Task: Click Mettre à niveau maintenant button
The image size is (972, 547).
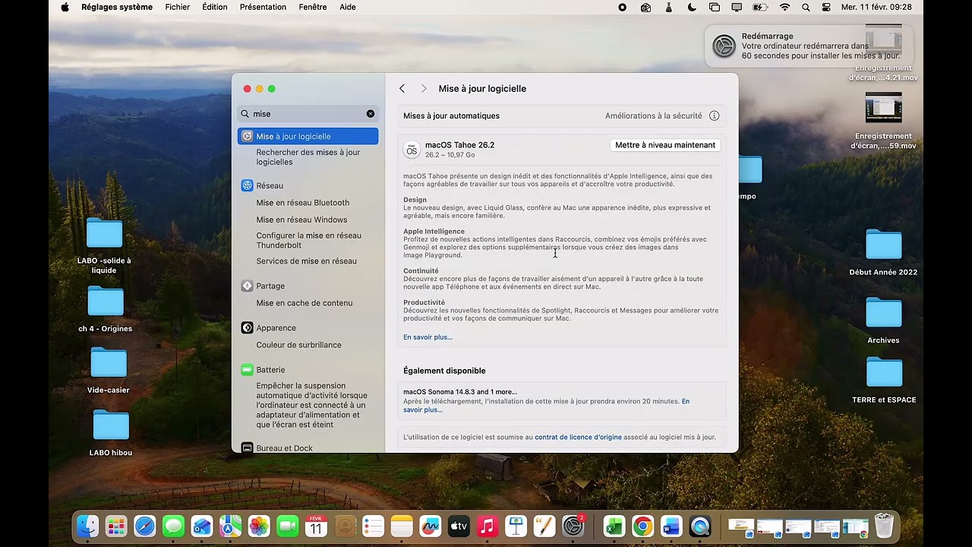Action: 665,145
